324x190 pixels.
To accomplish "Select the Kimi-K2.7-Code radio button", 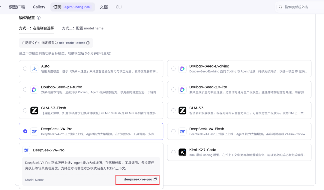I will (x=173, y=152).
